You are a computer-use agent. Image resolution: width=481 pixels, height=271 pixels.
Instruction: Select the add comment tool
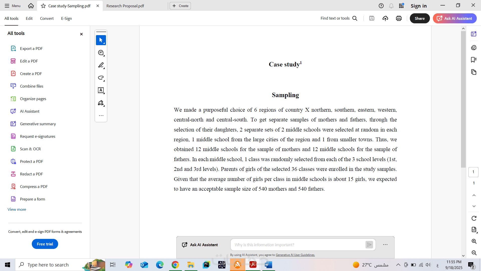101,53
